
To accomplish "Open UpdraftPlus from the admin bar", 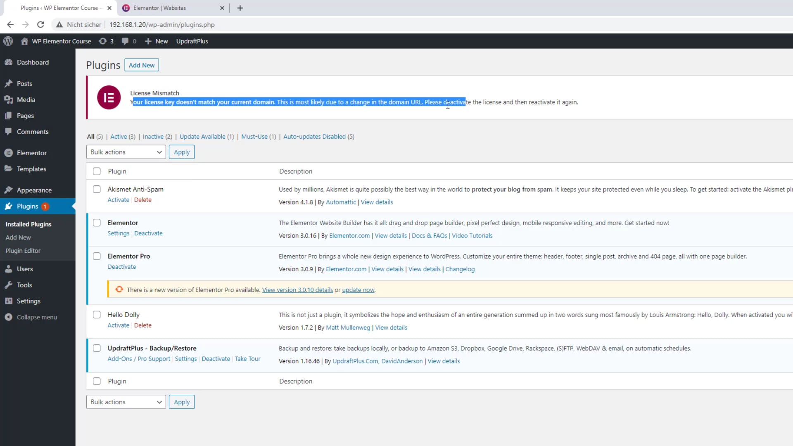I will (192, 41).
